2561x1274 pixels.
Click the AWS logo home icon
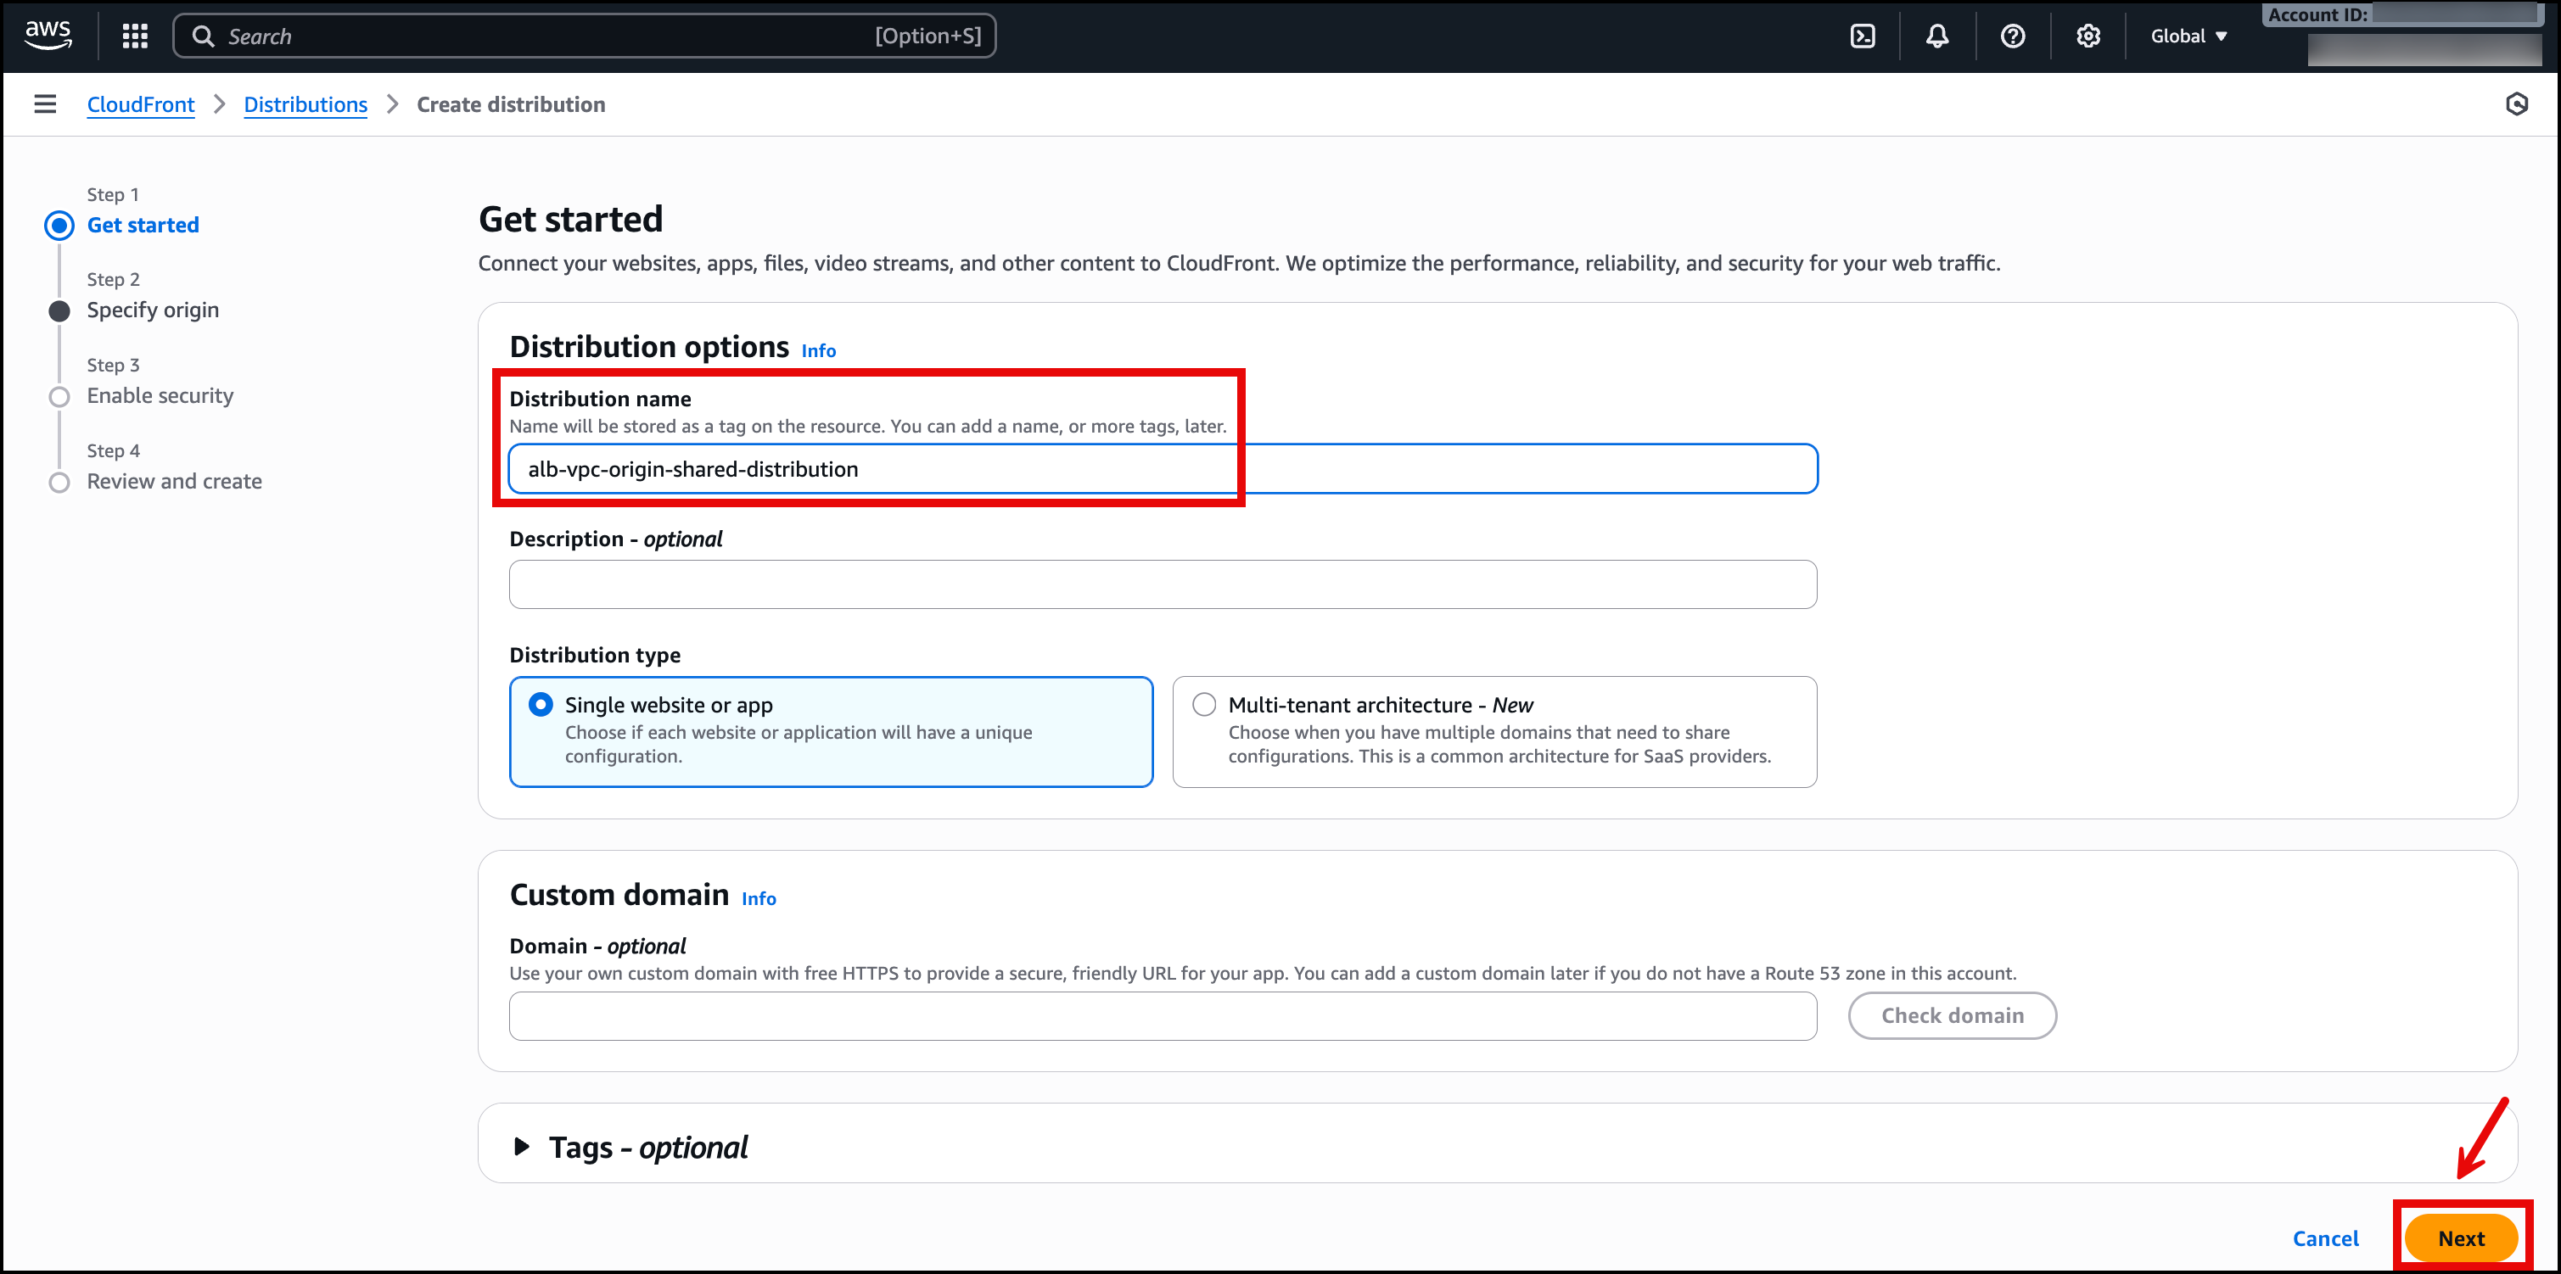(x=47, y=35)
